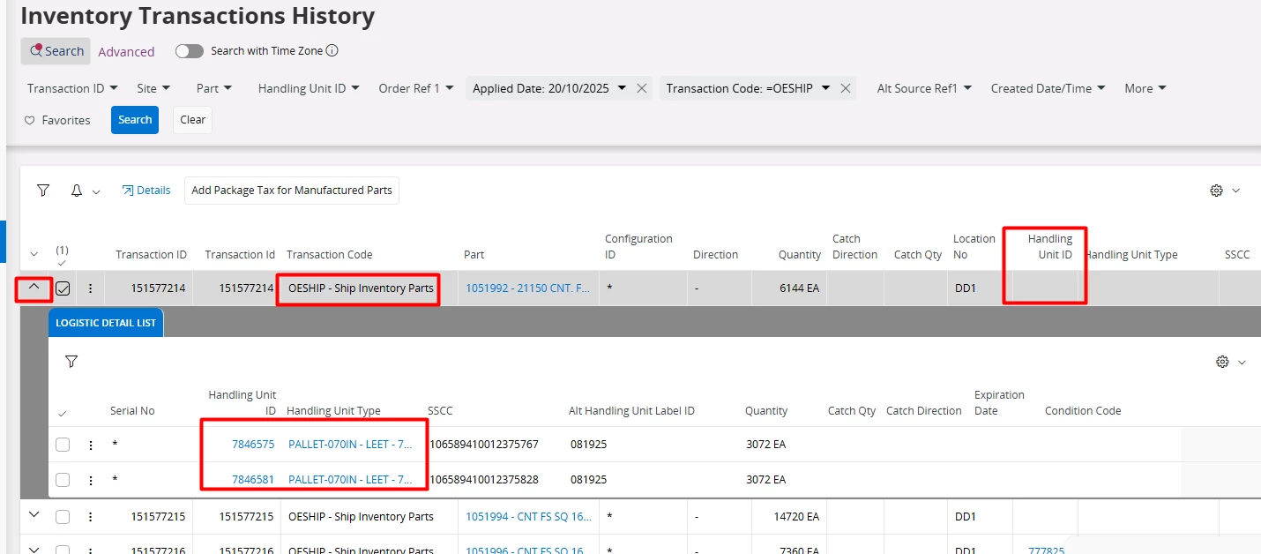Image resolution: width=1261 pixels, height=554 pixels.
Task: Sort by the Quantity column header in main table
Action: click(800, 255)
